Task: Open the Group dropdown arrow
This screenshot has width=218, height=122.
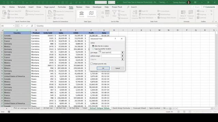Action: [x=206, y=11]
